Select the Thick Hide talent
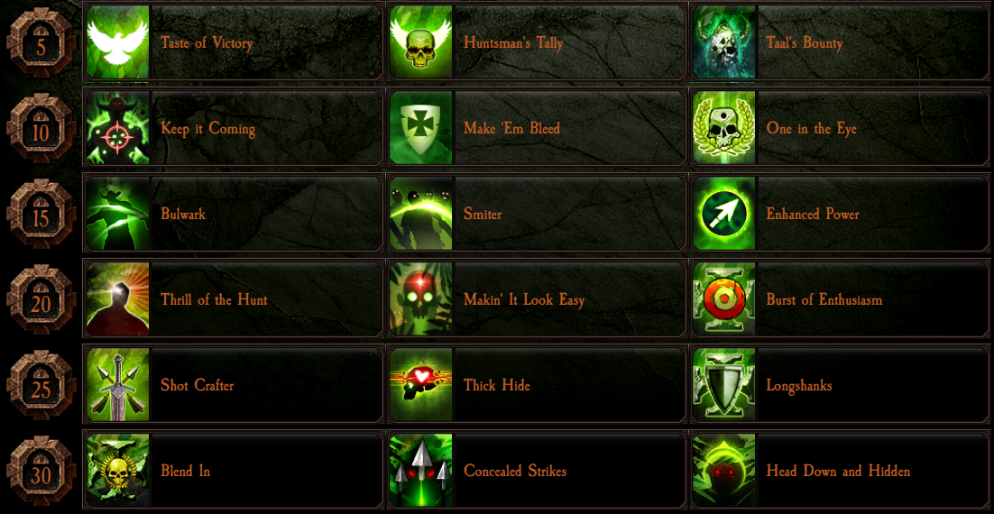Viewport: 994px width, 514px height. [537, 385]
